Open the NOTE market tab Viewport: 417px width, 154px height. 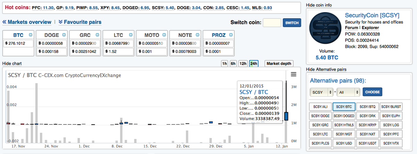[185, 35]
